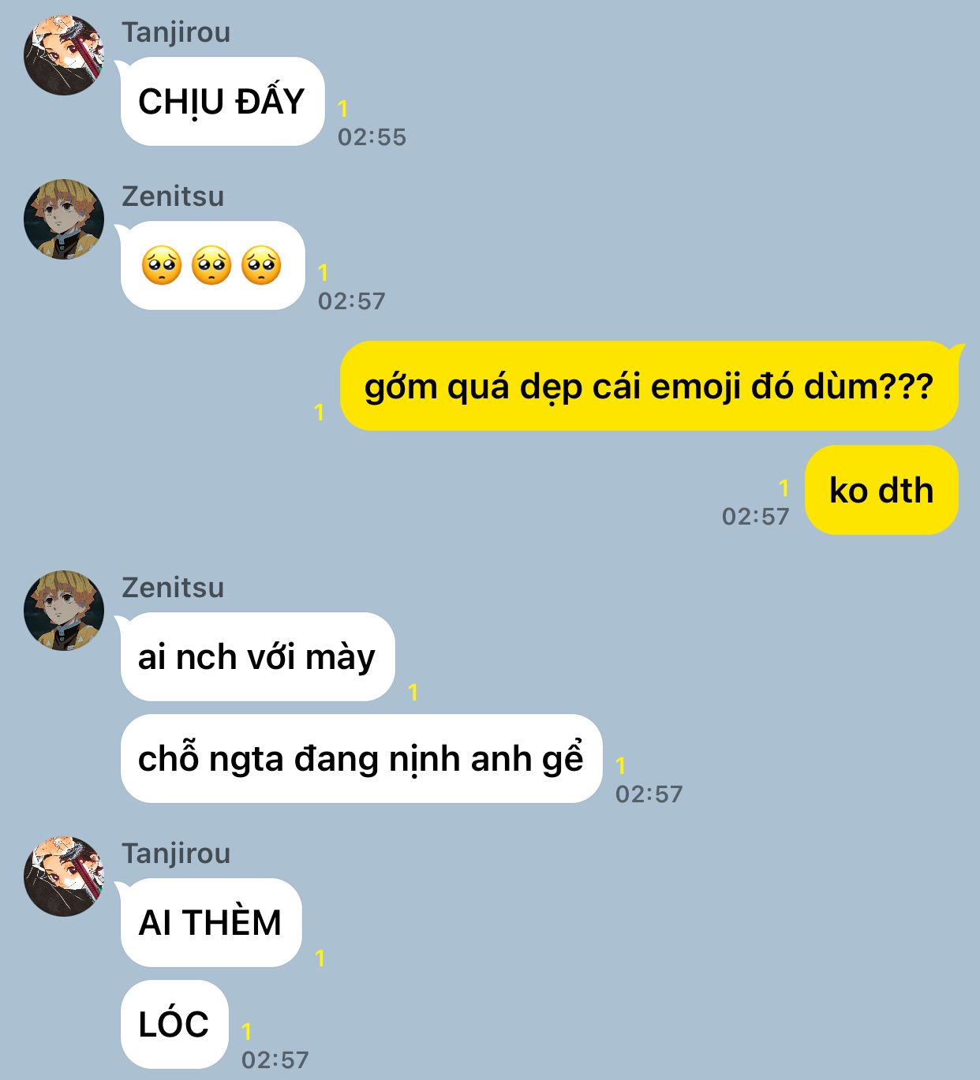
Task: Tap the third pleading-face emoji
Action: 261,265
